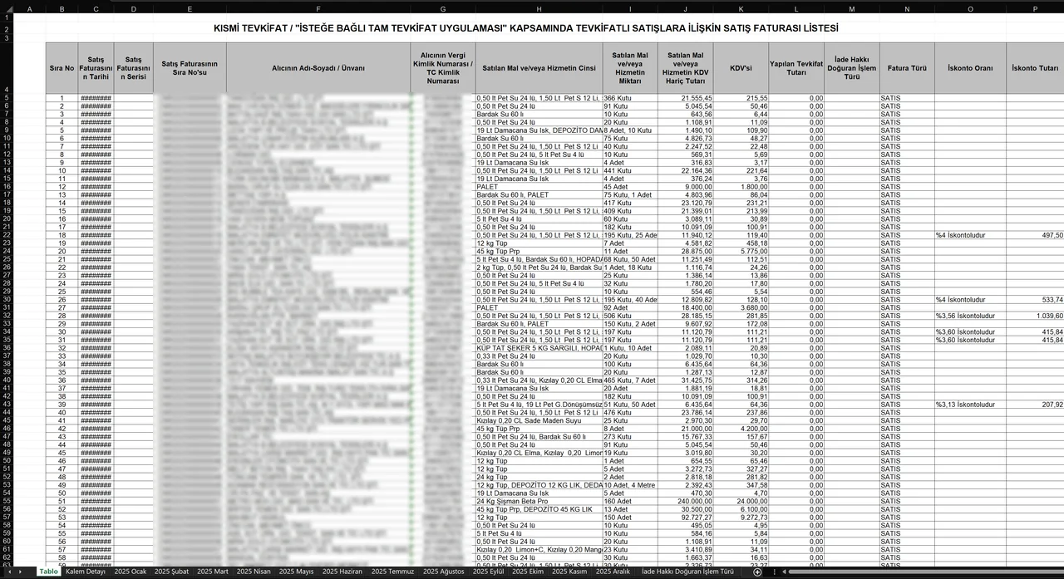Click the title cell starting 'KISMİ TEVKİFAT'
1064x579 pixels.
point(525,28)
